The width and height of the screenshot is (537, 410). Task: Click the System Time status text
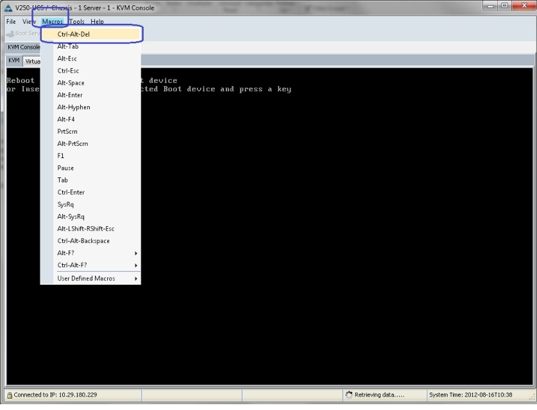pyautogui.click(x=470, y=395)
